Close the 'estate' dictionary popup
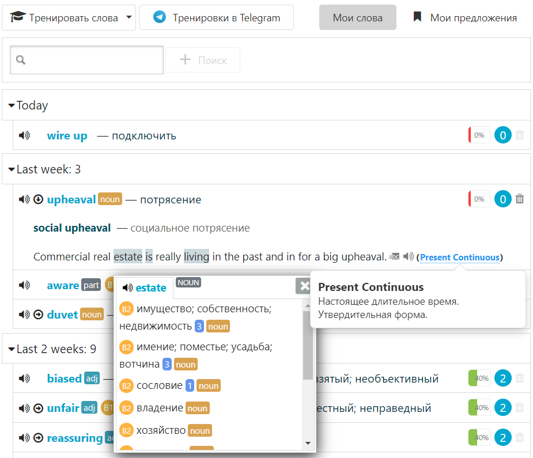This screenshot has width=533, height=458. click(x=303, y=286)
